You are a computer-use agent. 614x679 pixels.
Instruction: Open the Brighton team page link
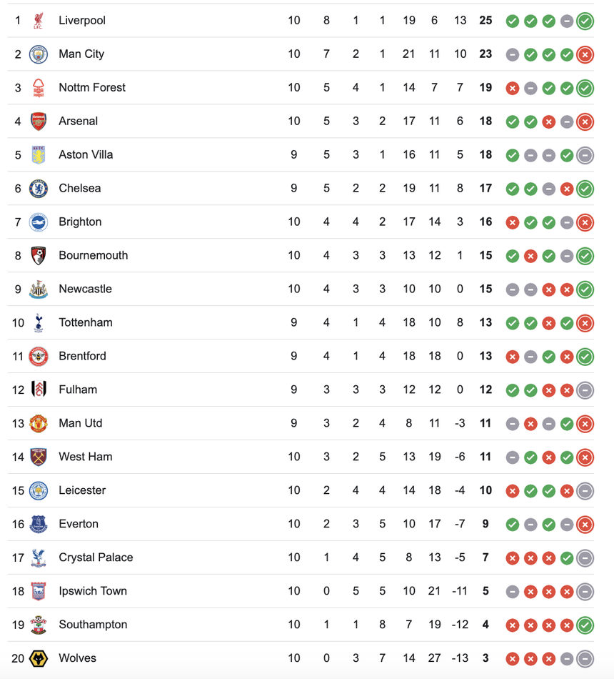(x=80, y=222)
